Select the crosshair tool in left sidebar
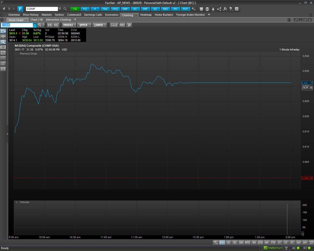The image size is (314, 251). 3,36
